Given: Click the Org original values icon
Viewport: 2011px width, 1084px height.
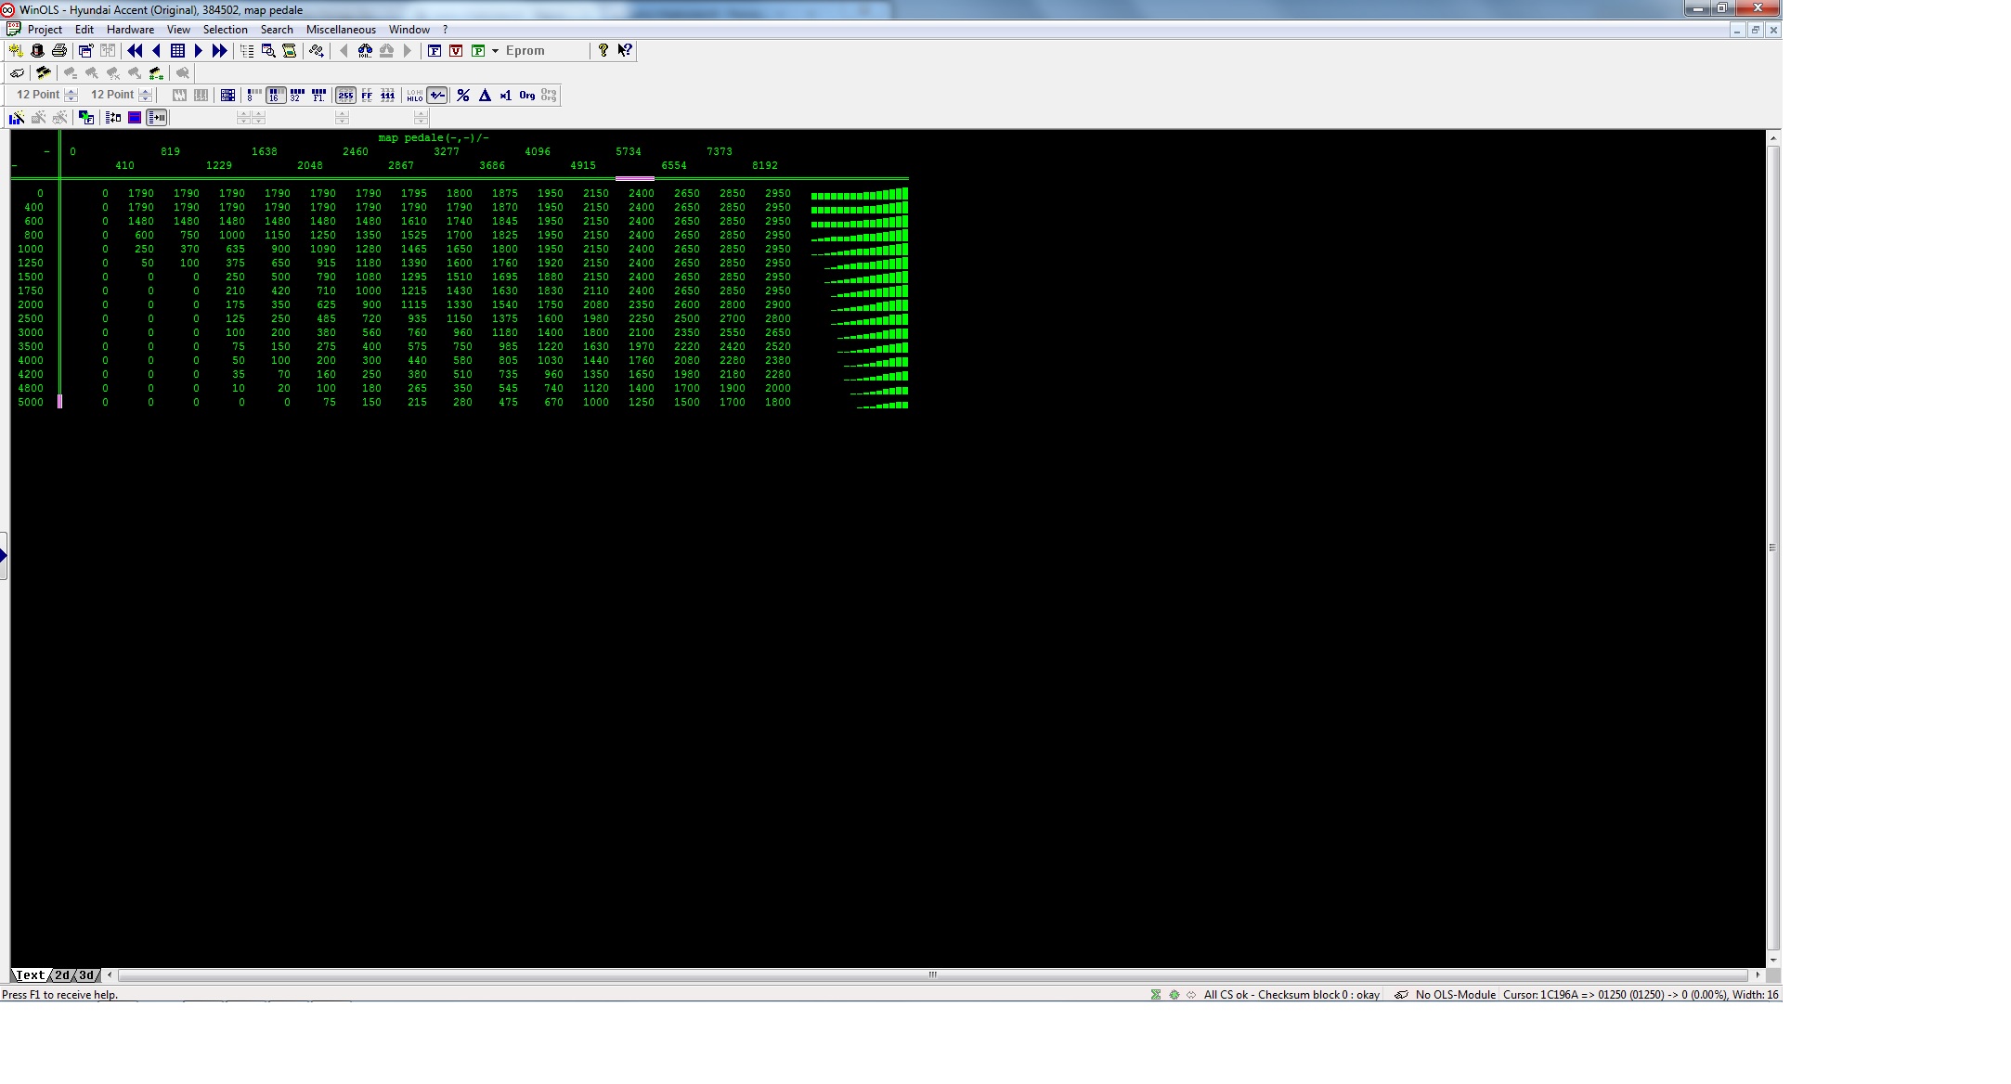Looking at the screenshot, I should 527,96.
